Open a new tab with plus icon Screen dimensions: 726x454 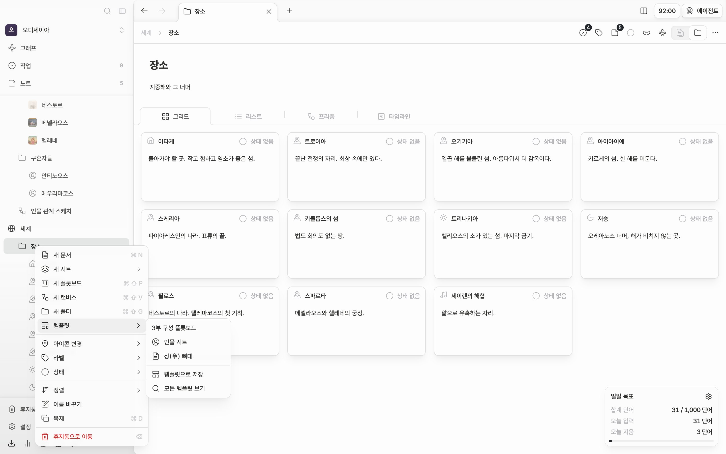[289, 11]
